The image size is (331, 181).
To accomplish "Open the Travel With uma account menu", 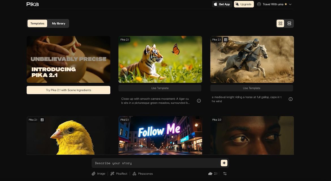I will [274, 4].
